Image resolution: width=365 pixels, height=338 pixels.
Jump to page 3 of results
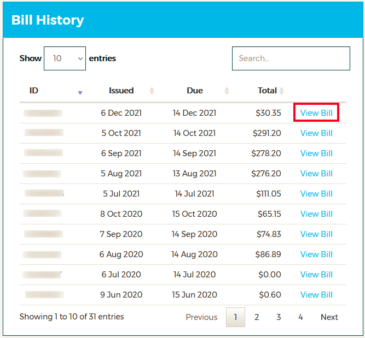pos(279,317)
